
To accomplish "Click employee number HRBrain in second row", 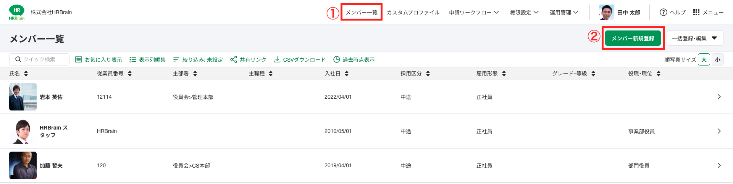I will coord(107,131).
